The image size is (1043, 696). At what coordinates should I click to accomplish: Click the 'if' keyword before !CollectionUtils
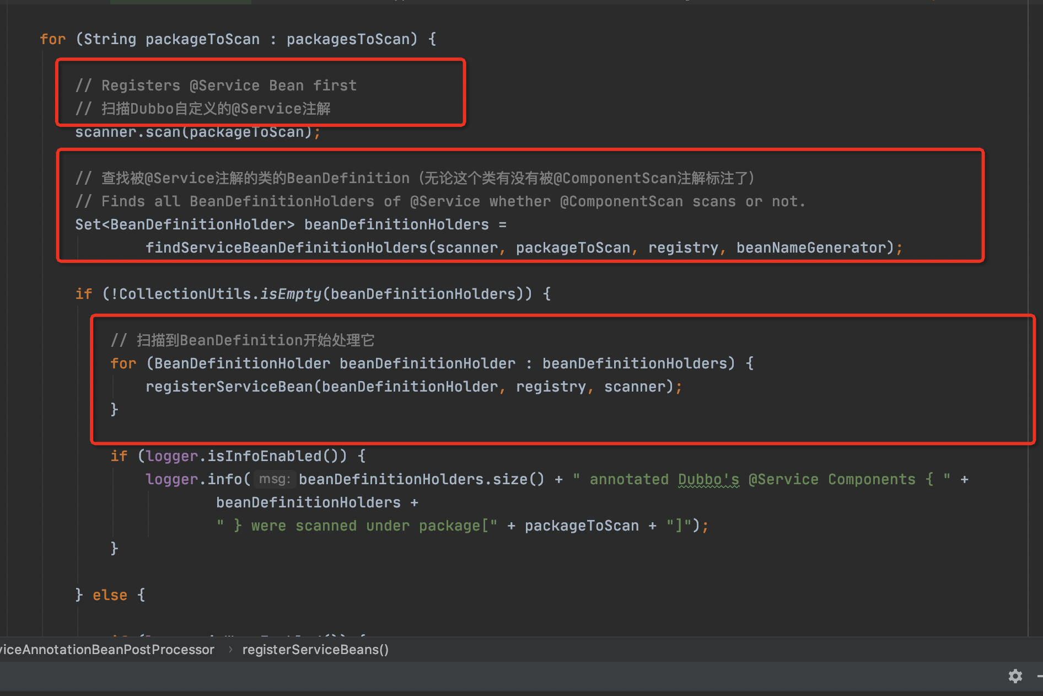83,294
